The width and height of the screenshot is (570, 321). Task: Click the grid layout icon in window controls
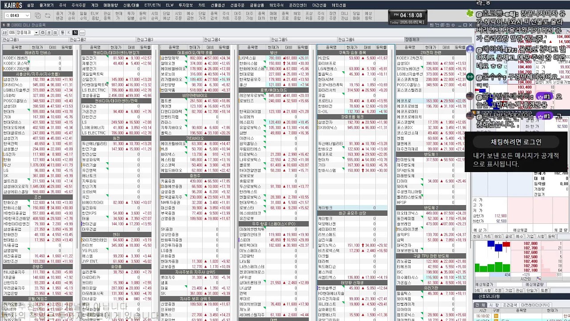tap(432, 25)
